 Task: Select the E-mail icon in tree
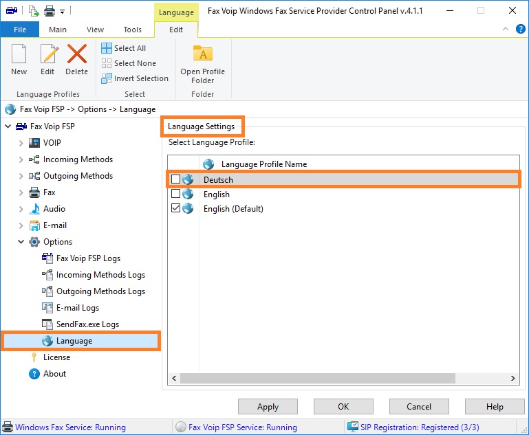point(34,225)
